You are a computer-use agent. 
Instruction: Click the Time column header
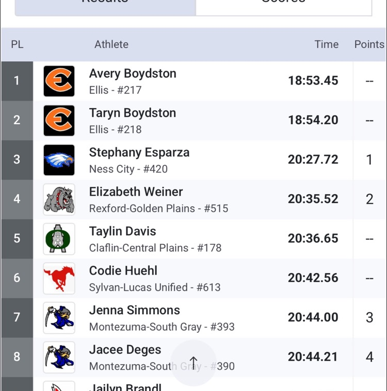326,44
